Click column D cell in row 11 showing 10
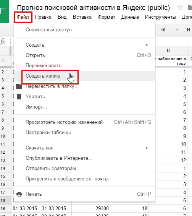This screenshot has width=192, height=216. (171, 144)
